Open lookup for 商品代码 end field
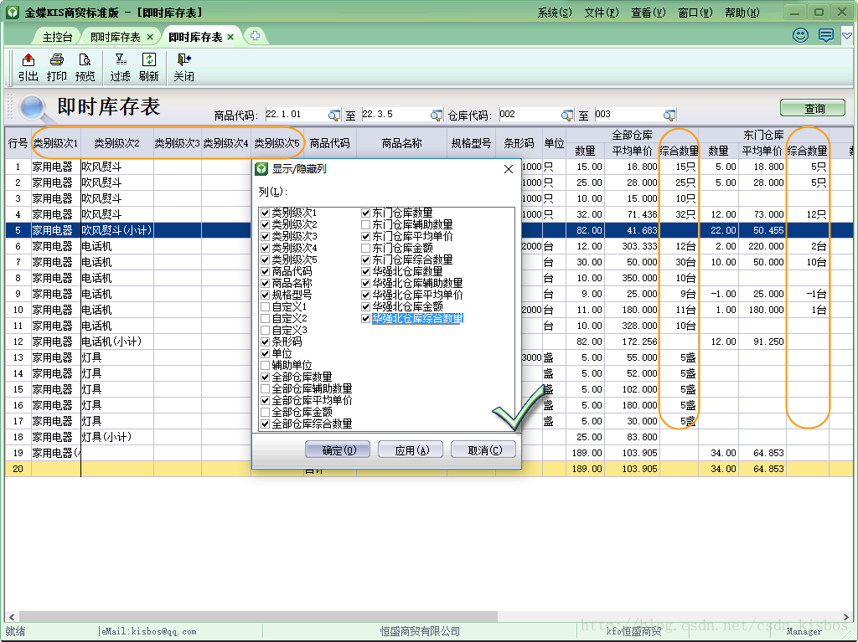858x642 pixels. tap(436, 115)
